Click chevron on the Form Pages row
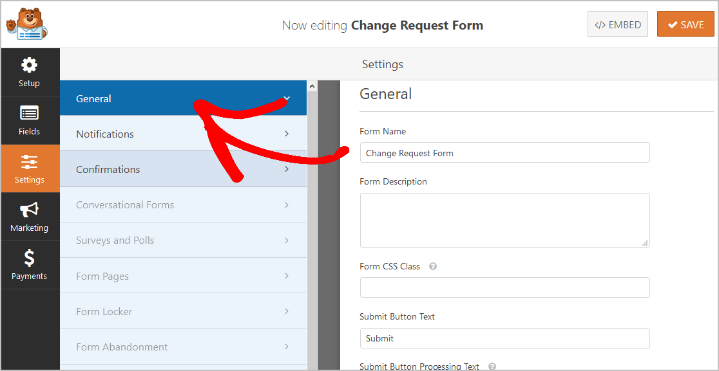Screen dimensions: 719x371 point(287,276)
